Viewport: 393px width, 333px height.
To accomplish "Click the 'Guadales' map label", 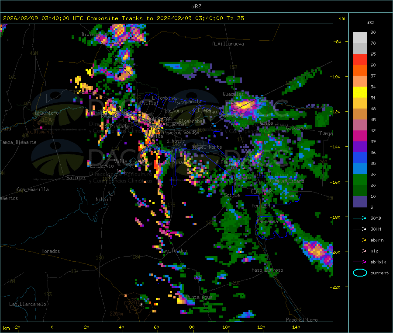I will click(x=233, y=94).
